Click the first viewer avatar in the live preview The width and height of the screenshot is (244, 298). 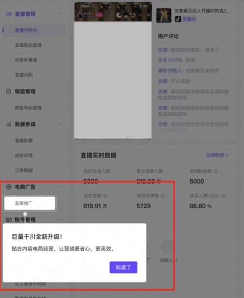click(119, 15)
